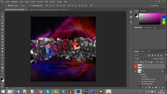Switch to the Pfade tab
The width and height of the screenshot is (167, 94).
(x=149, y=51)
